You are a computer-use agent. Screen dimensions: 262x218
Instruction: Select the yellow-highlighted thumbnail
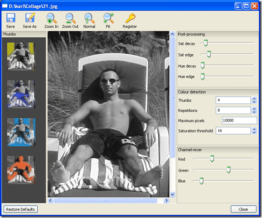click(21, 57)
